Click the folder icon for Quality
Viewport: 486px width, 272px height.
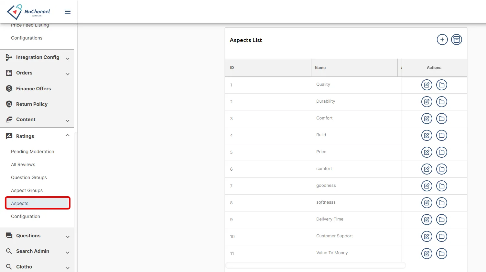441,85
